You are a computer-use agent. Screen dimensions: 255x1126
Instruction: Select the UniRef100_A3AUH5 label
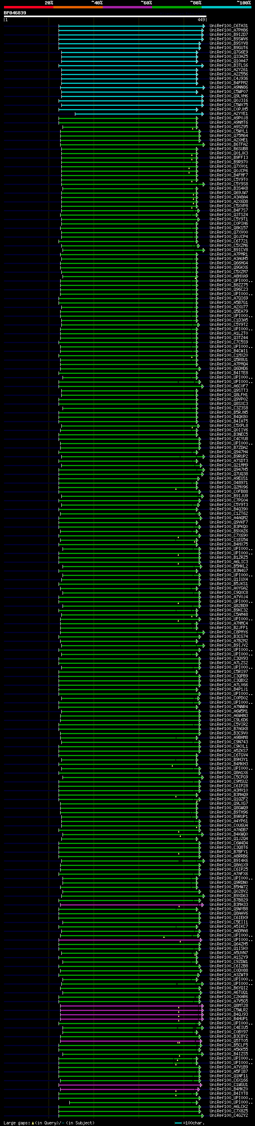click(228, 259)
